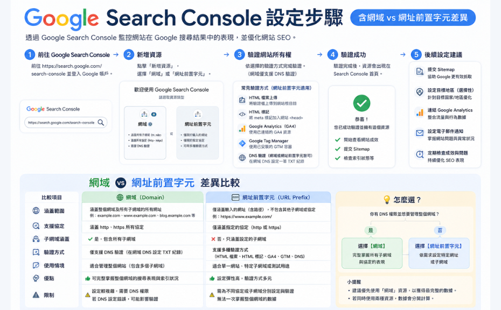
Task: Click the HTML 標記 code-brackets icon
Action: click(242, 114)
